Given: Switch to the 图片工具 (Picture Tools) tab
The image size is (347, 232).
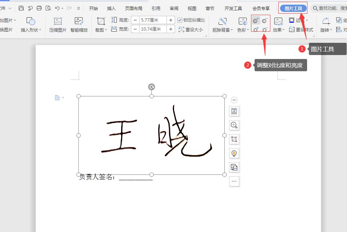Looking at the screenshot, I should tap(293, 8).
